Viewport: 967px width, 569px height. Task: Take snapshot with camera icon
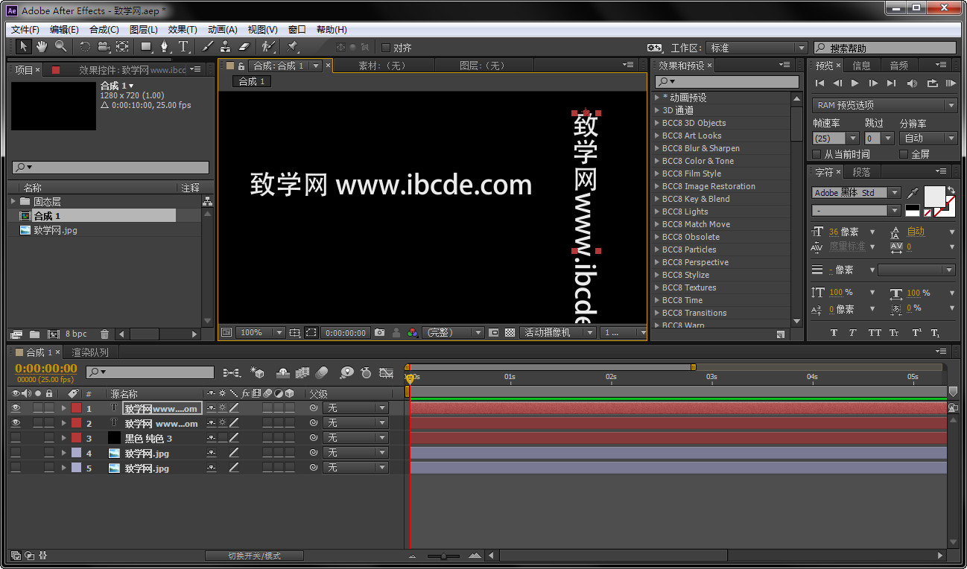[x=380, y=333]
